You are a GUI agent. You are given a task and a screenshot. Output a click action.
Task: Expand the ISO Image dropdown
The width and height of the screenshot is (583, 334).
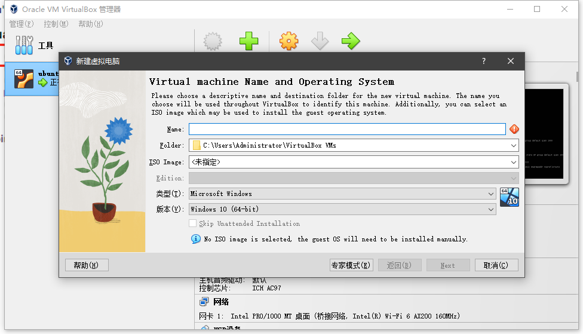[x=514, y=162]
